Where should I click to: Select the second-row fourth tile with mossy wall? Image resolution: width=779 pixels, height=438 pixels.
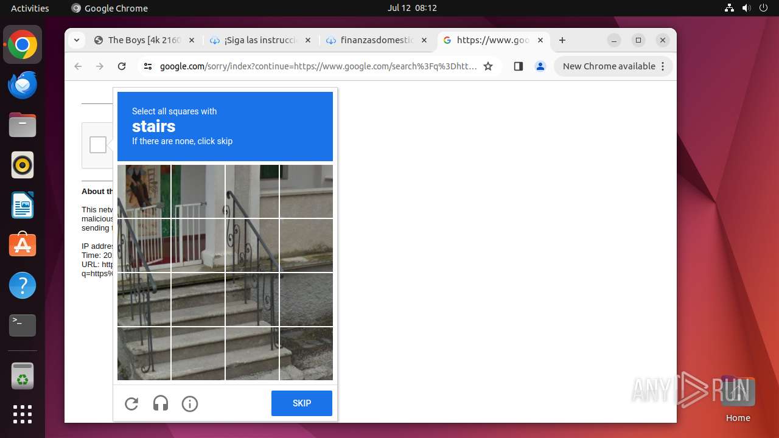pyautogui.click(x=306, y=245)
